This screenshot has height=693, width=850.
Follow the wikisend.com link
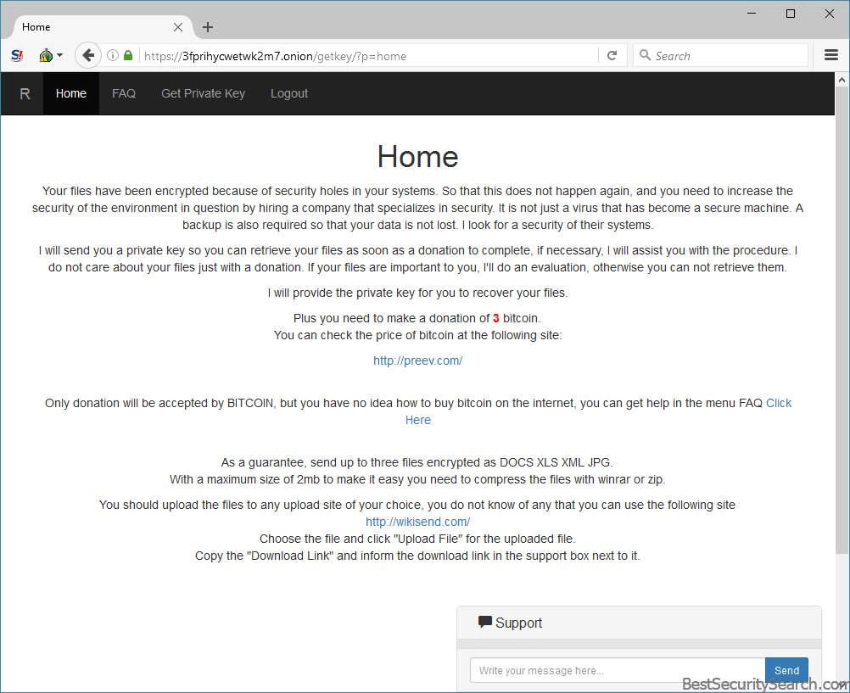click(x=417, y=522)
